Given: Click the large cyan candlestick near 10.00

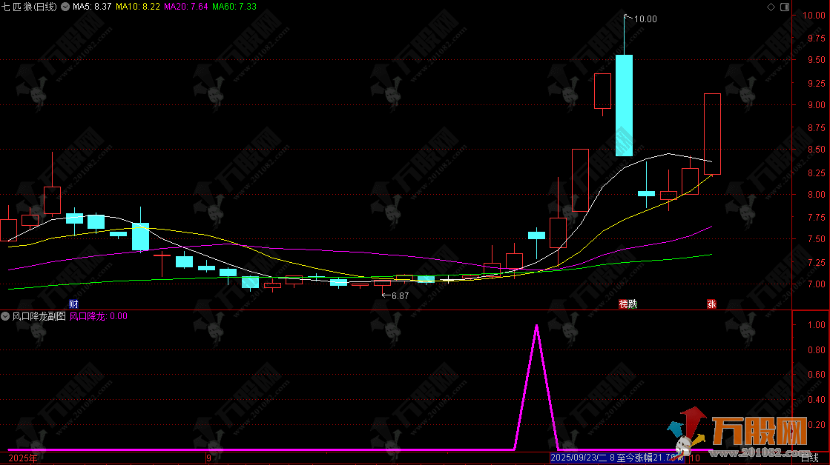Looking at the screenshot, I should coord(624,105).
